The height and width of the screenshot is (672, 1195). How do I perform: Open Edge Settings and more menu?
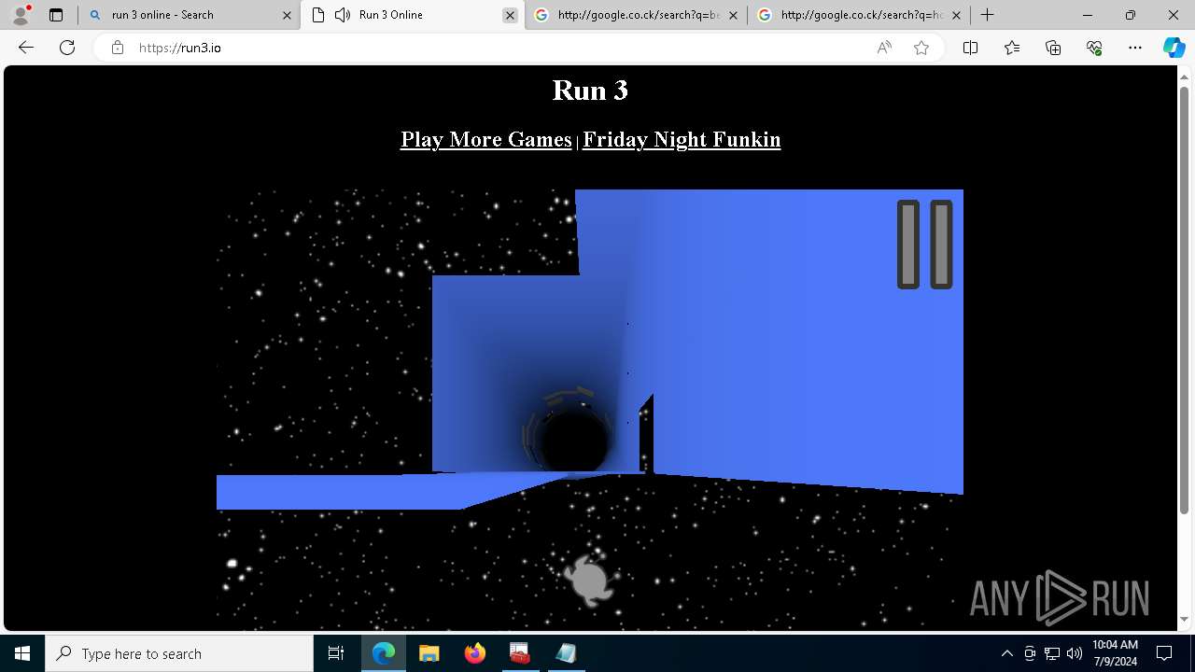point(1135,48)
